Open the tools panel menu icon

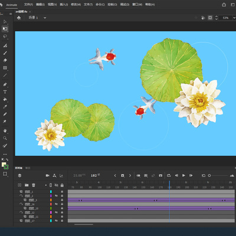point(11,14)
